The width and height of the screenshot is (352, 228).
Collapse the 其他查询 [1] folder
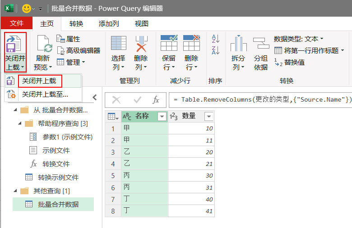15,191
